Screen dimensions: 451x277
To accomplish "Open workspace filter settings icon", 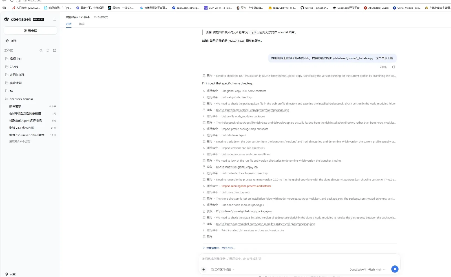I will click(48, 51).
